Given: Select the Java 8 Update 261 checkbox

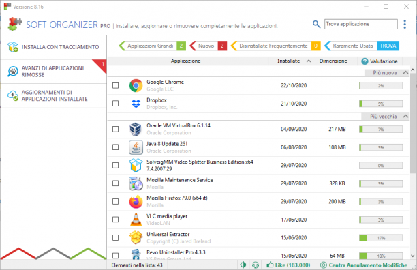Looking at the screenshot, I should click(115, 147).
